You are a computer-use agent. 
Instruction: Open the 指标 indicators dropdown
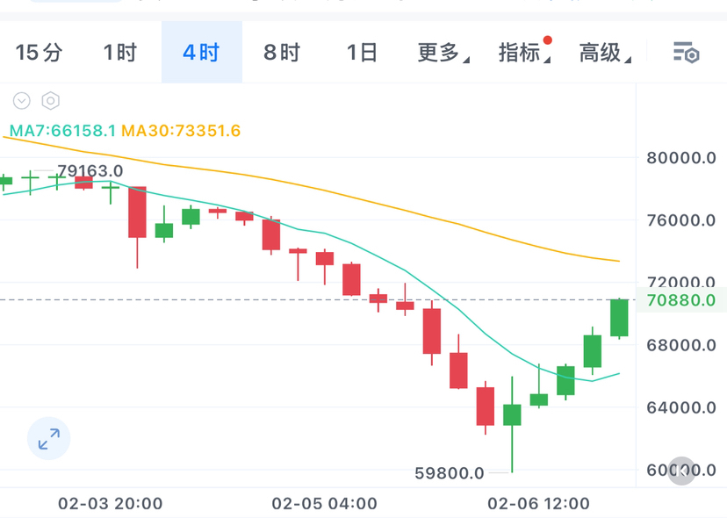[524, 53]
